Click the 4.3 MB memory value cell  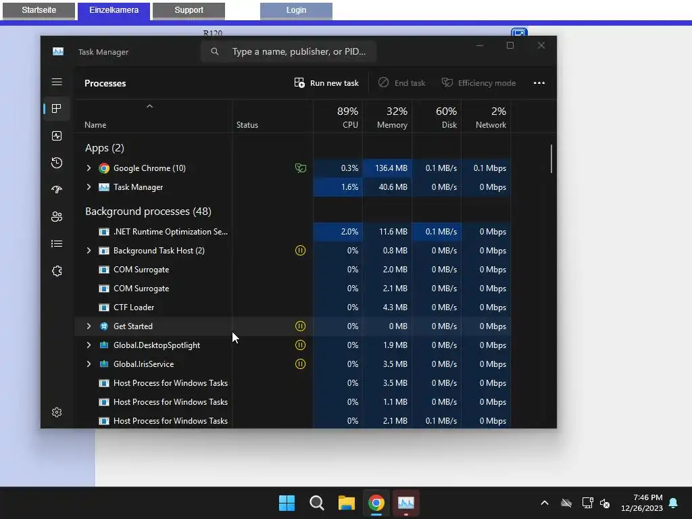coord(387,307)
